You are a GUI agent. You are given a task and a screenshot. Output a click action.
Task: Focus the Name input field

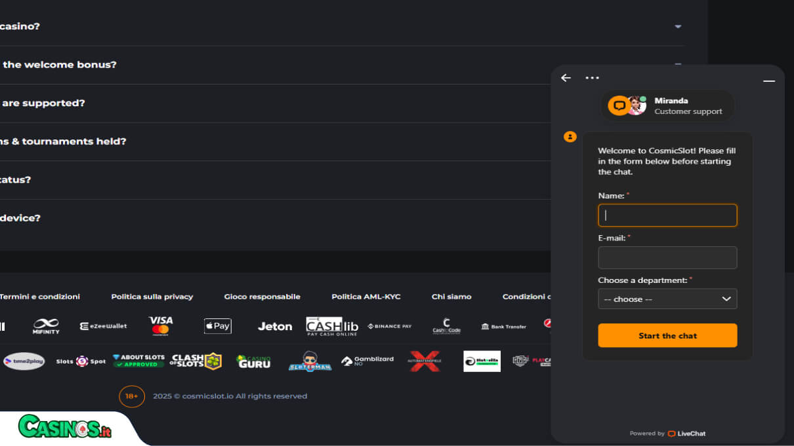pyautogui.click(x=667, y=215)
